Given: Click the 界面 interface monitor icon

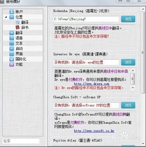Looking at the screenshot, I should 12,54.
